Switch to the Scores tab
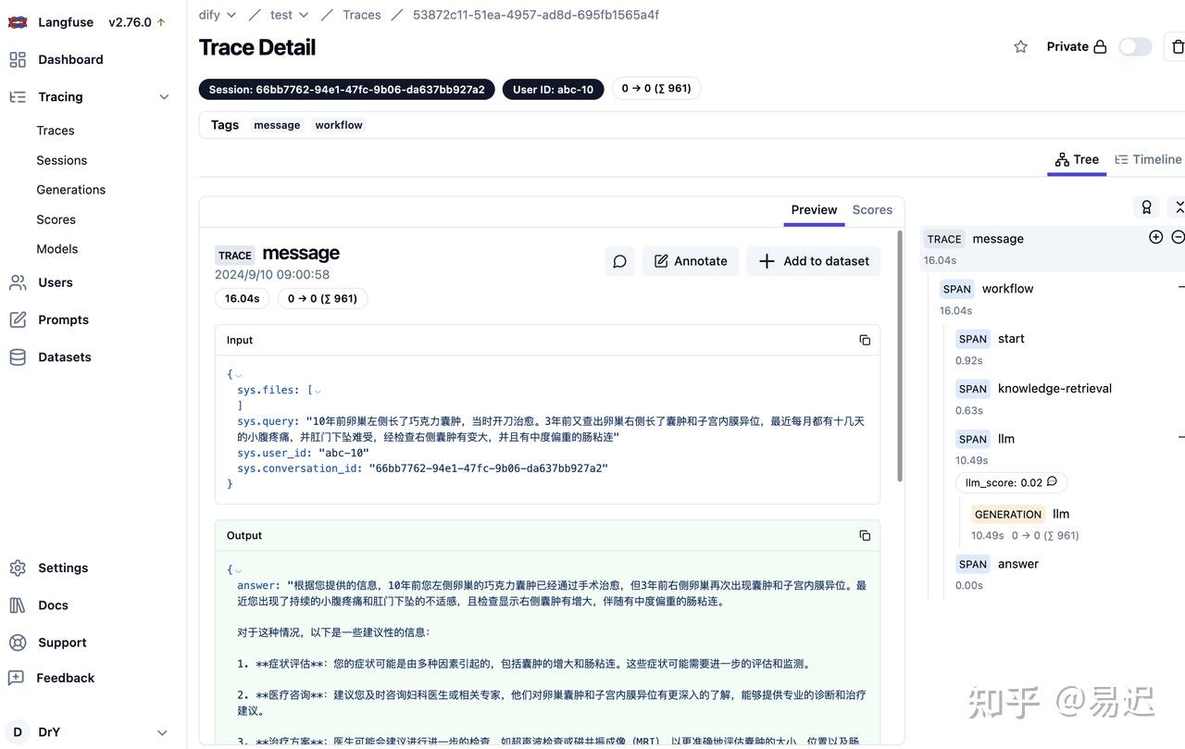 click(872, 210)
